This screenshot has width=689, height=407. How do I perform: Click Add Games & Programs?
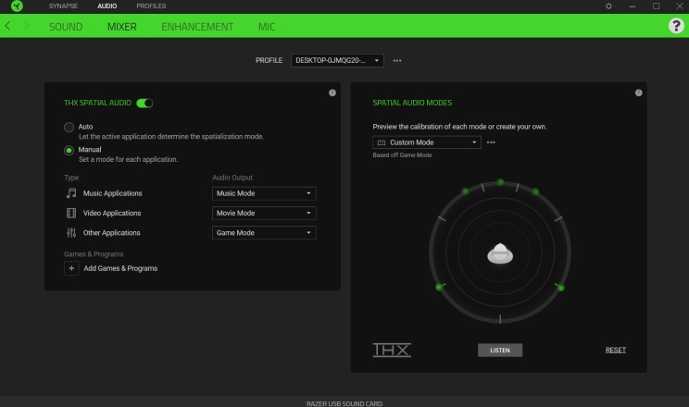click(x=120, y=268)
